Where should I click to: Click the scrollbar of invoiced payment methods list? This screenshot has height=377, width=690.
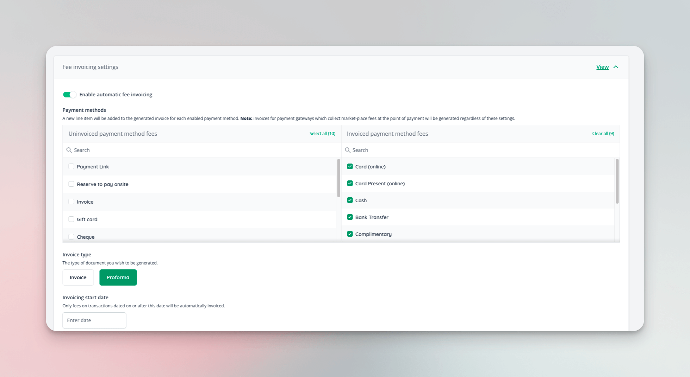[x=617, y=181]
